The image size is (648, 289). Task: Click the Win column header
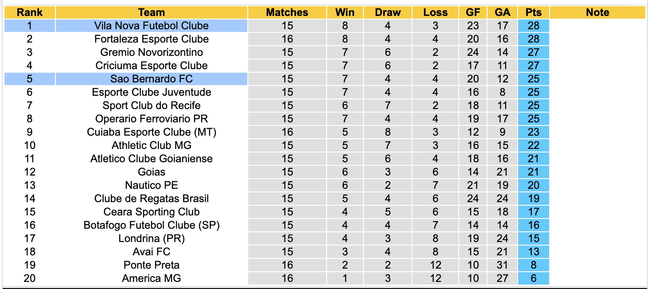coord(345,12)
